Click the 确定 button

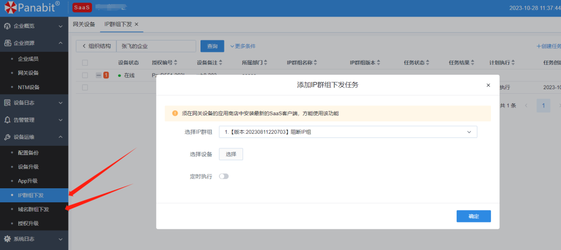[x=473, y=216]
